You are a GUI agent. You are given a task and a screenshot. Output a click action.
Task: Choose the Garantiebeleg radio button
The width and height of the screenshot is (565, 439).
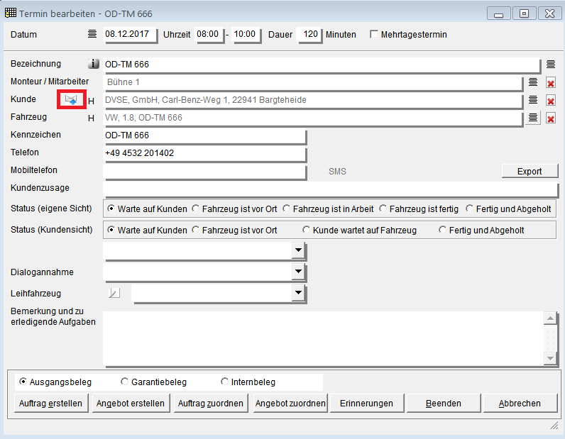coord(126,382)
